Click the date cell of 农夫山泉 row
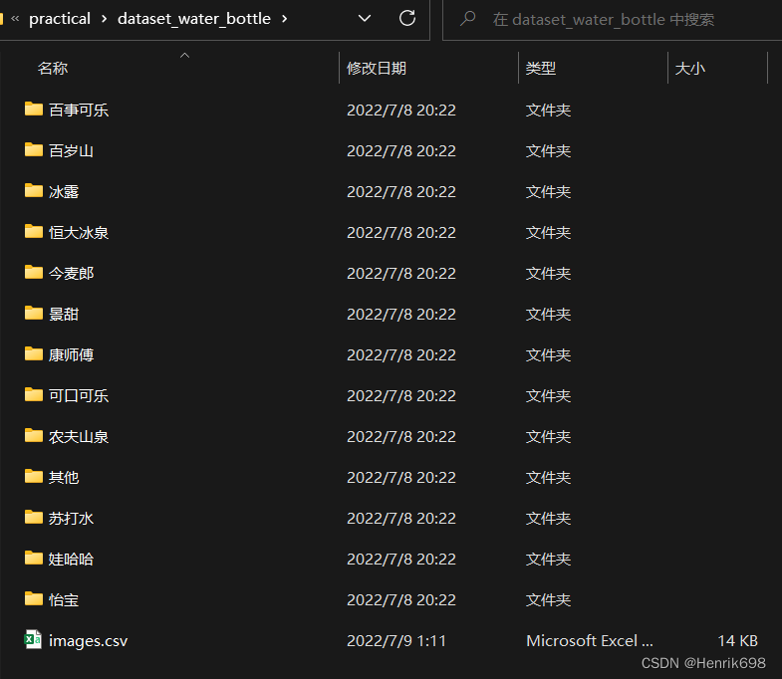The width and height of the screenshot is (782, 679). pyautogui.click(x=401, y=437)
